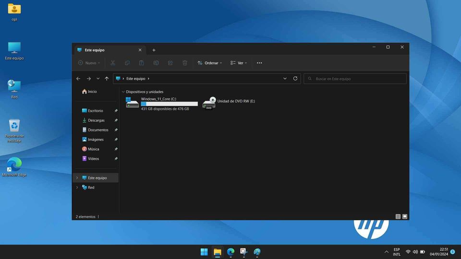Viewport: 461px width, 259px height.
Task: Unpin Música using its pin icon
Action: pyautogui.click(x=116, y=149)
